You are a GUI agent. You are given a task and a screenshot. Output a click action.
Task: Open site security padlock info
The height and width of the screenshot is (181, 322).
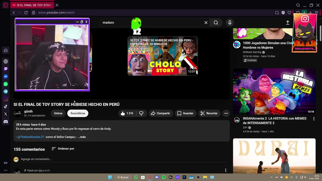33,13
